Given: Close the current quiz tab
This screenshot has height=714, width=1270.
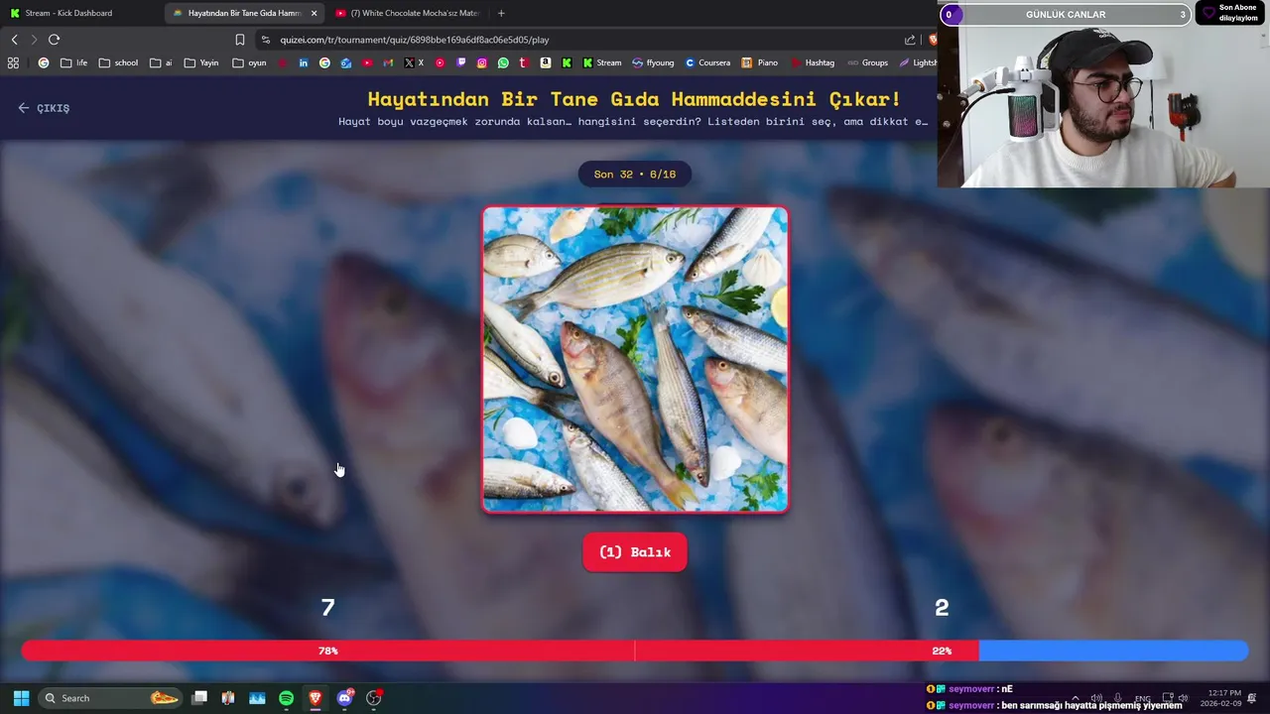Looking at the screenshot, I should [314, 13].
